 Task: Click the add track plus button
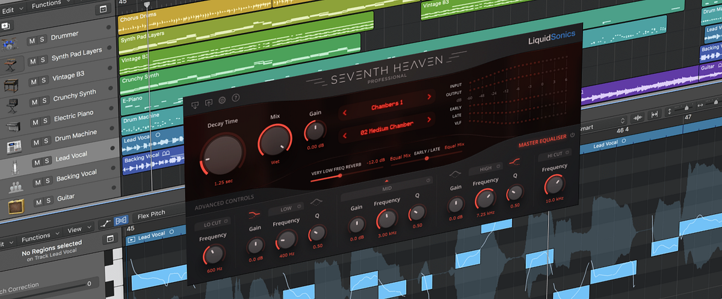point(5,26)
